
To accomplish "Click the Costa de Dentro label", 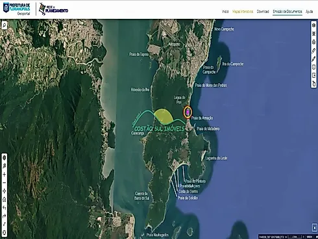I will [x=188, y=192].
